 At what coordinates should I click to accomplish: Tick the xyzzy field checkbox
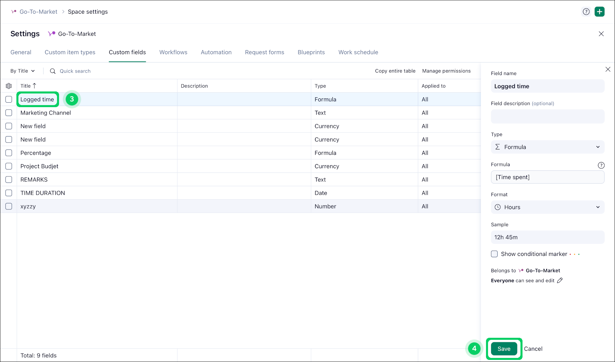pos(9,206)
